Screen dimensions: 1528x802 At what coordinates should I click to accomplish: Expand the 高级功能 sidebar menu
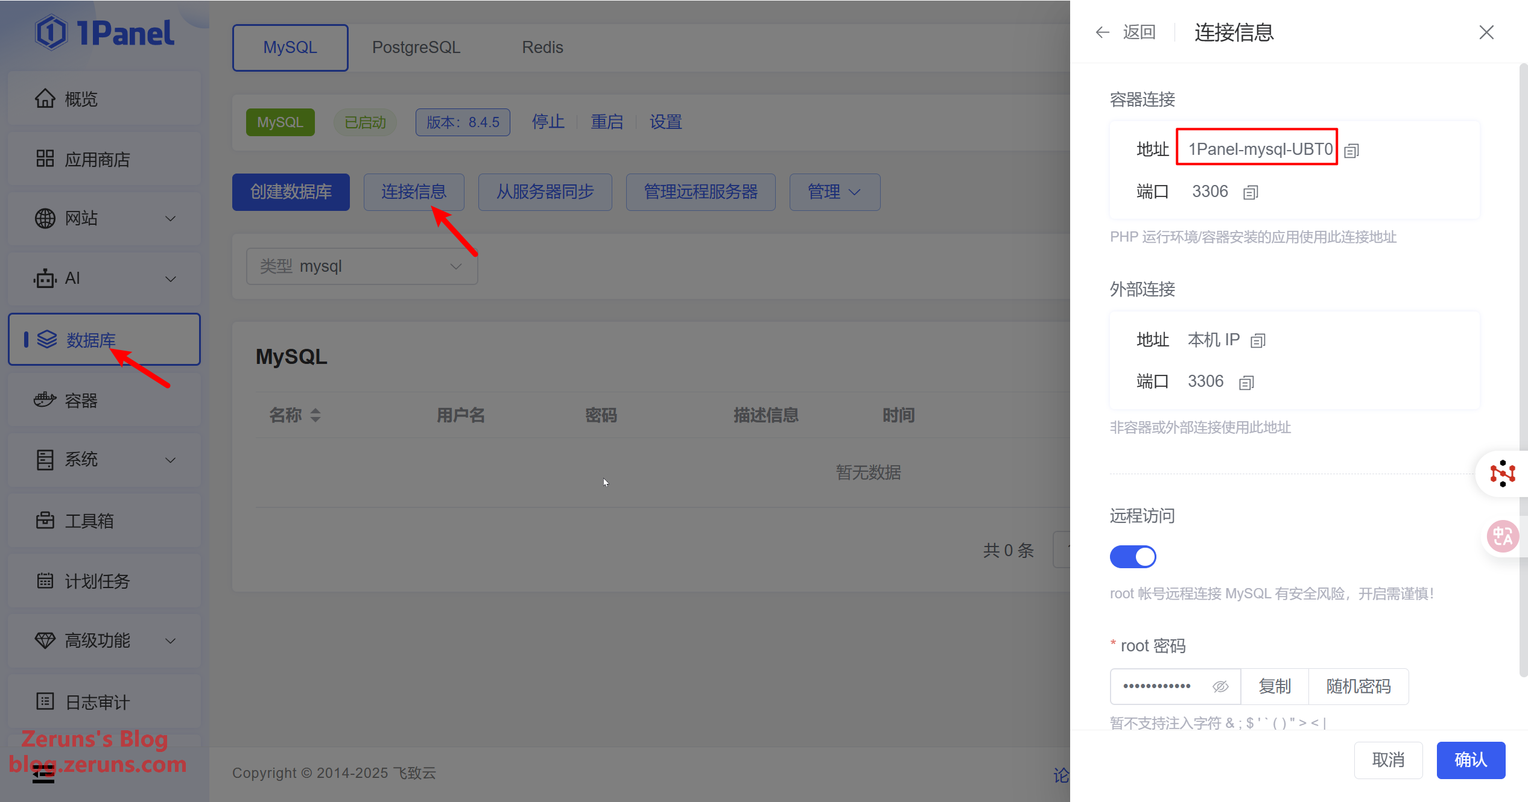[x=104, y=641]
